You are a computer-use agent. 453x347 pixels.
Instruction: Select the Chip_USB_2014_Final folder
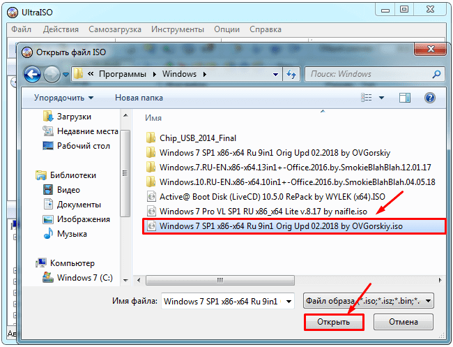point(191,138)
